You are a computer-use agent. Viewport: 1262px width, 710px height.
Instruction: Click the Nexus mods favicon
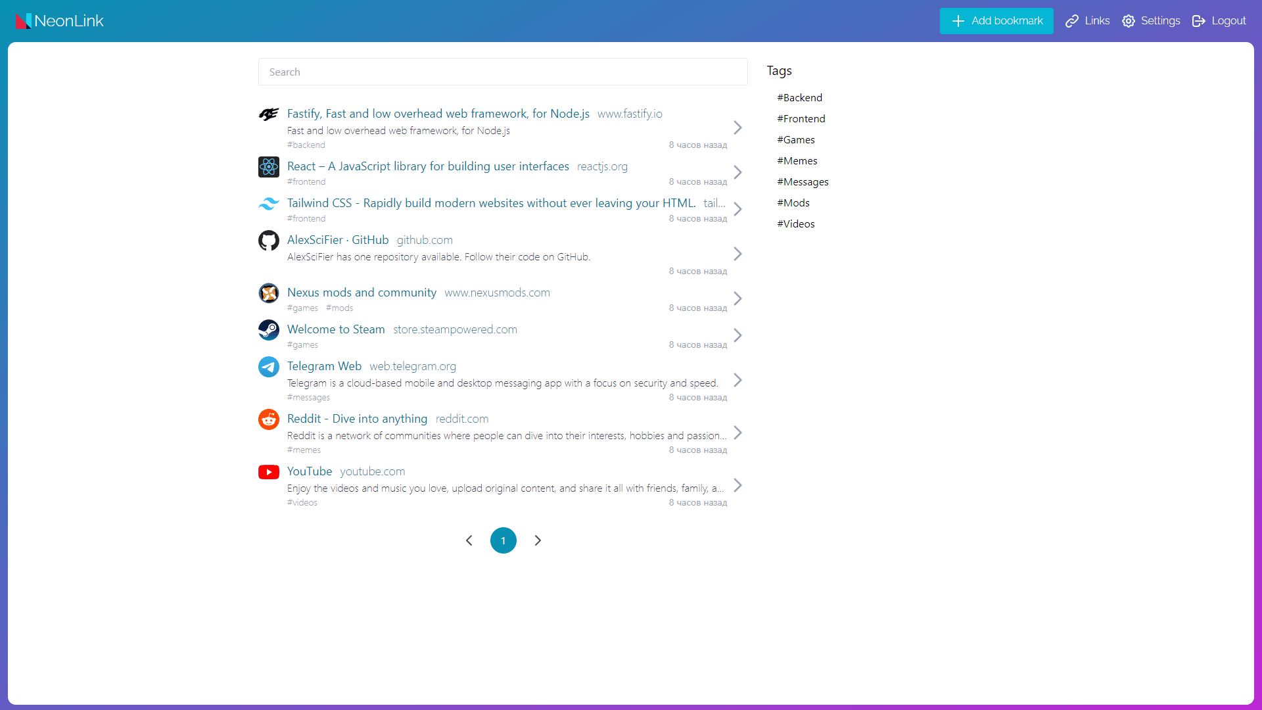tap(268, 293)
